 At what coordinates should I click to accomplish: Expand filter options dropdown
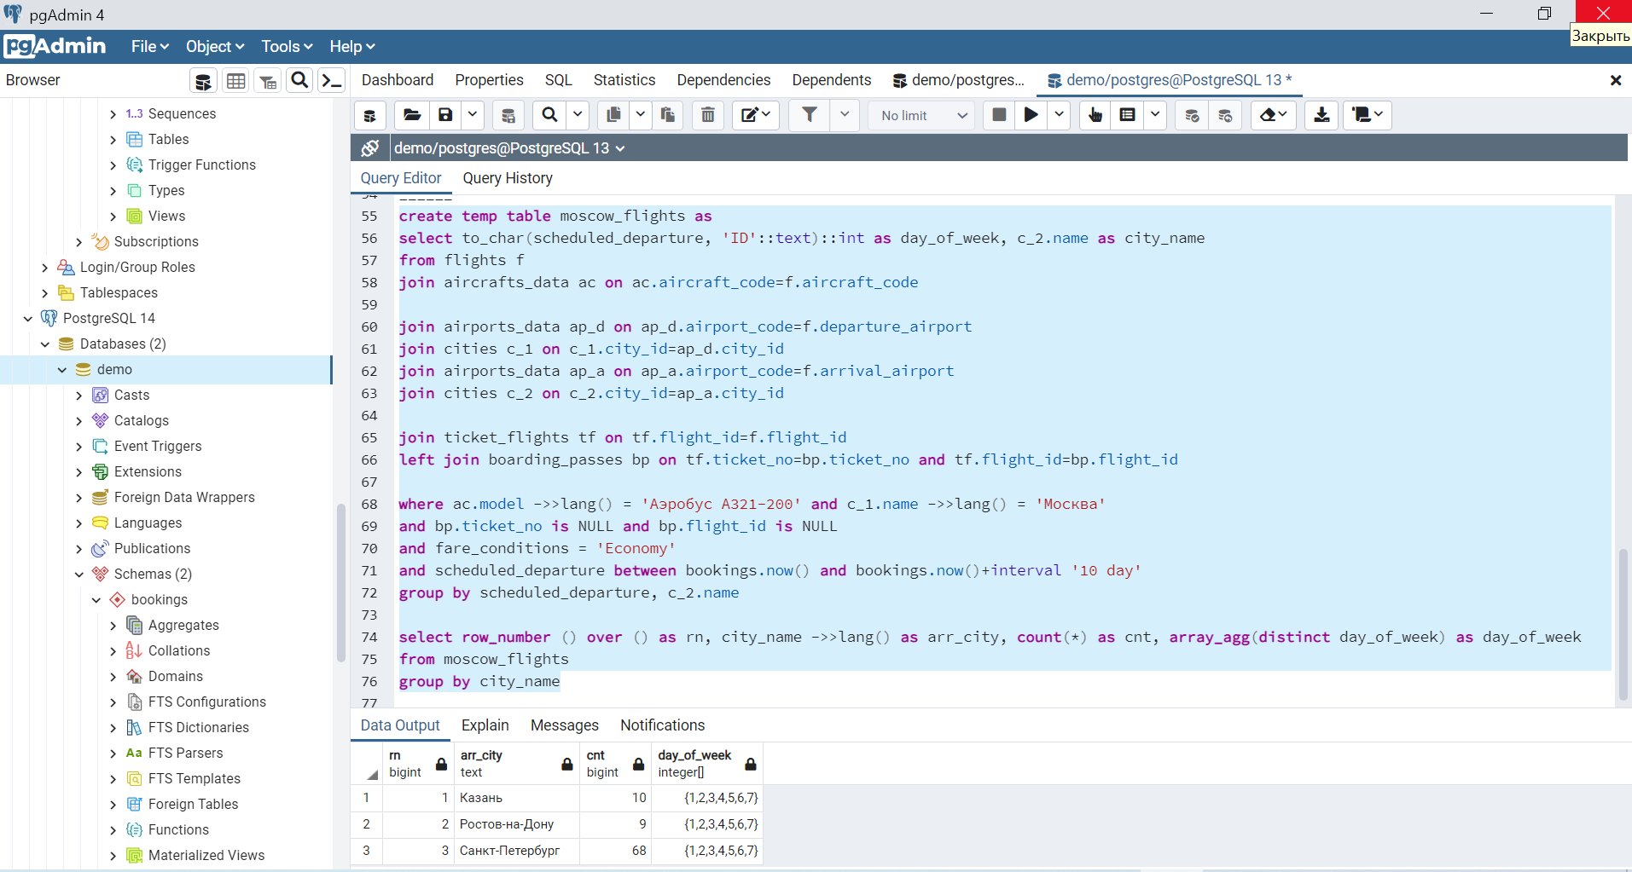[x=845, y=115]
